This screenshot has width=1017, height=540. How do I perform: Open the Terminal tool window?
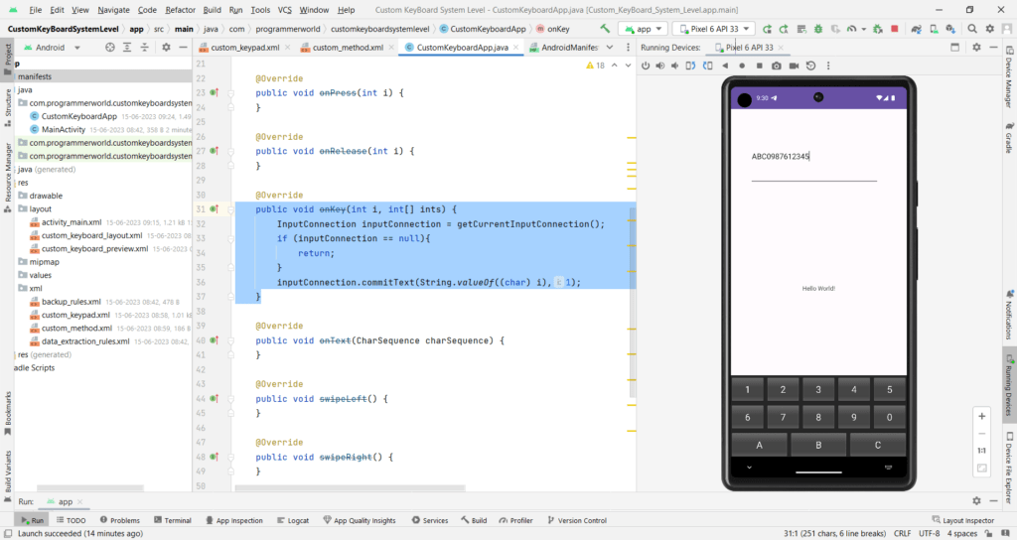pos(173,520)
